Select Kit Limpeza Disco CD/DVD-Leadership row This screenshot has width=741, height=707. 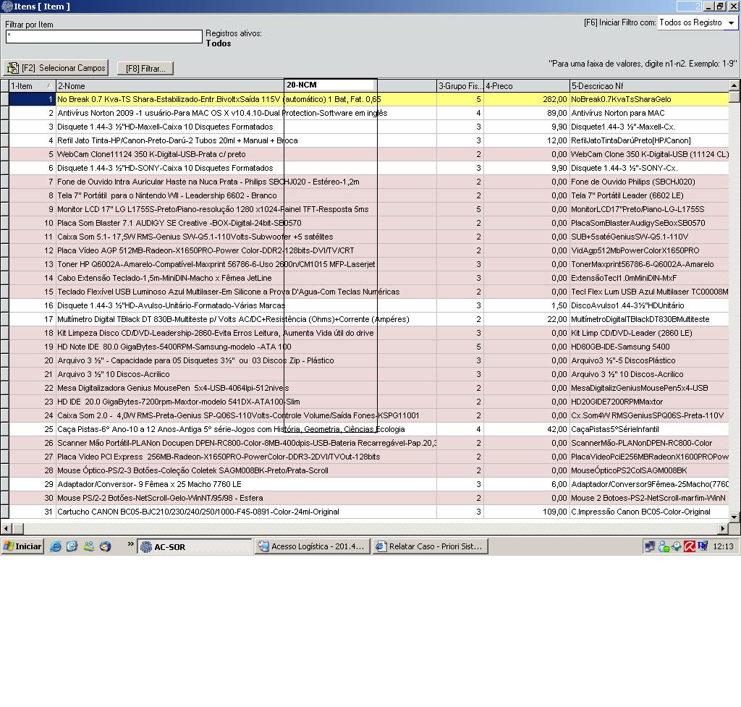[x=368, y=333]
